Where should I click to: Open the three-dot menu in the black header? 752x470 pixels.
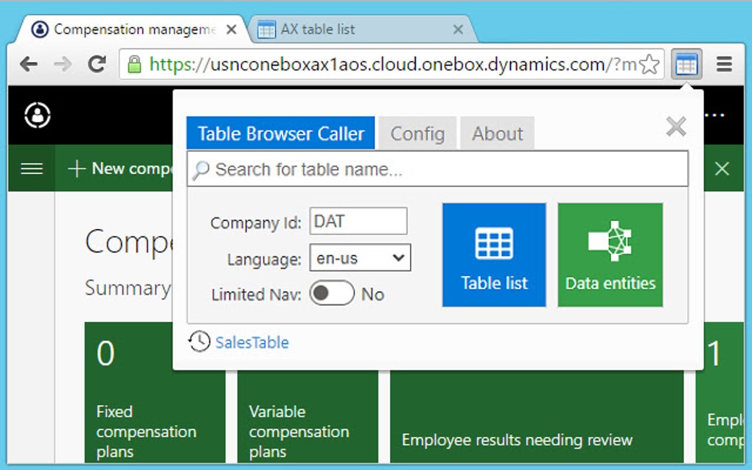pos(714,115)
